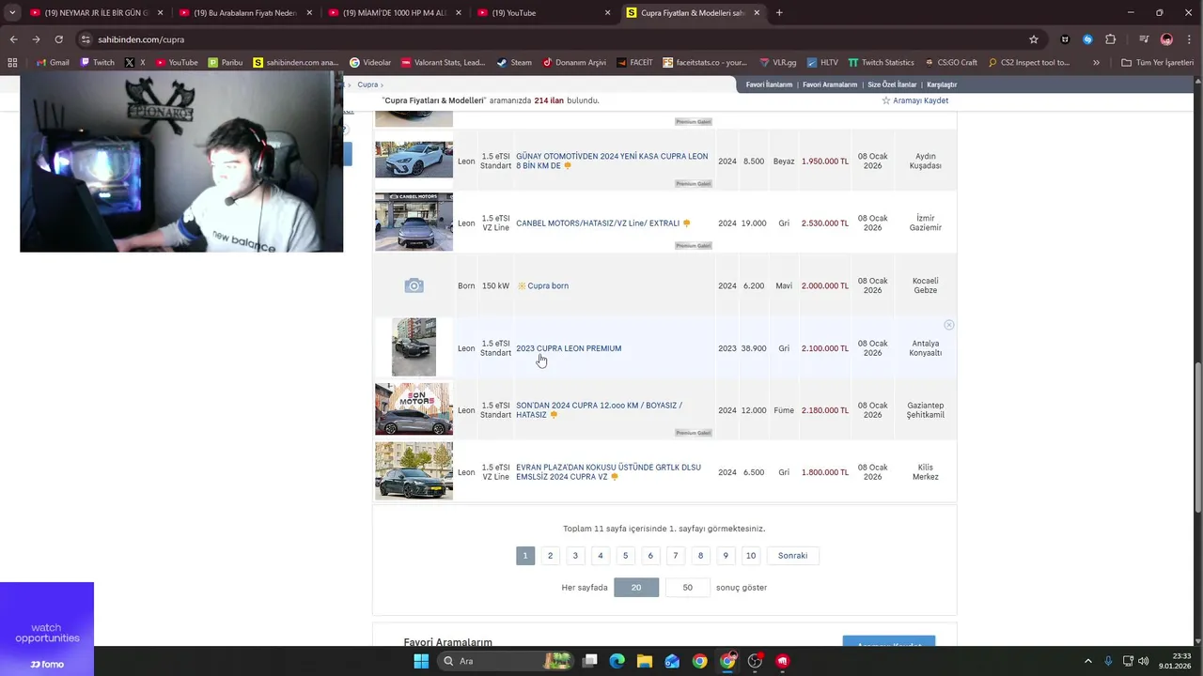Screen dimensions: 1203x676
Task: Open the FACEIT bookmark
Action: pos(634,63)
